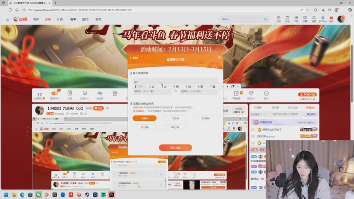Select the 30分钟 auto-stop option
Screen dimensions: 354x199
click(145, 127)
